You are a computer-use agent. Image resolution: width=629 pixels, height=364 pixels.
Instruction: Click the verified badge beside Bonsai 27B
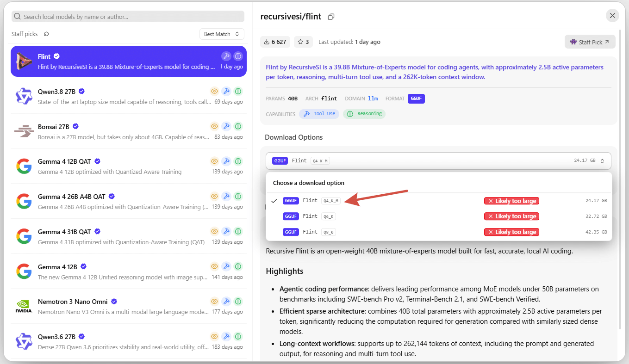coord(76,126)
